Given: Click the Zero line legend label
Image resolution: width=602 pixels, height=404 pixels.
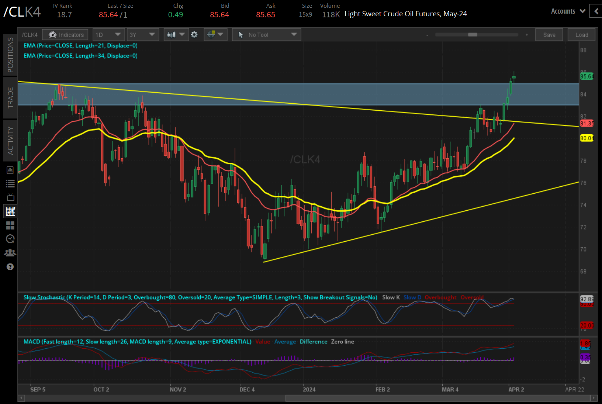Looking at the screenshot, I should [343, 342].
